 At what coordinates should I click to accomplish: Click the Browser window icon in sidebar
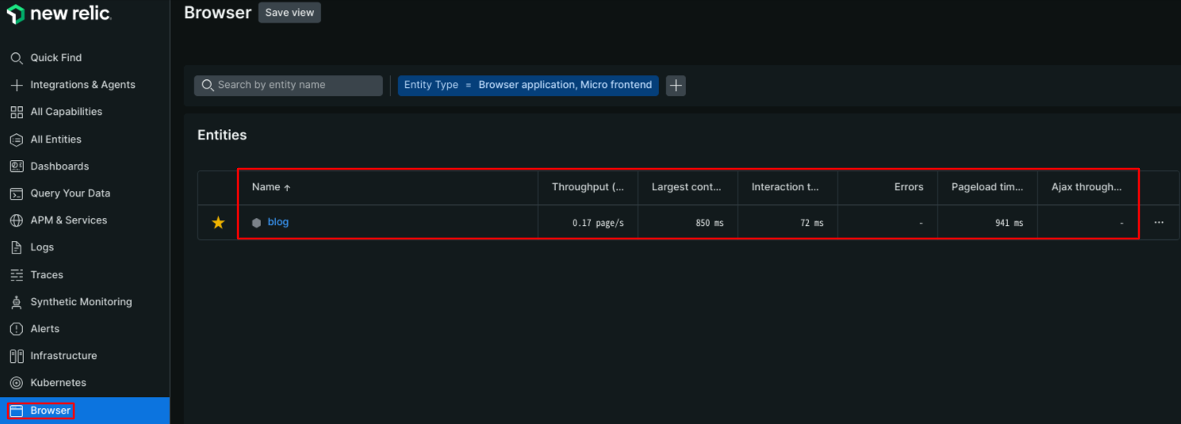(x=16, y=411)
